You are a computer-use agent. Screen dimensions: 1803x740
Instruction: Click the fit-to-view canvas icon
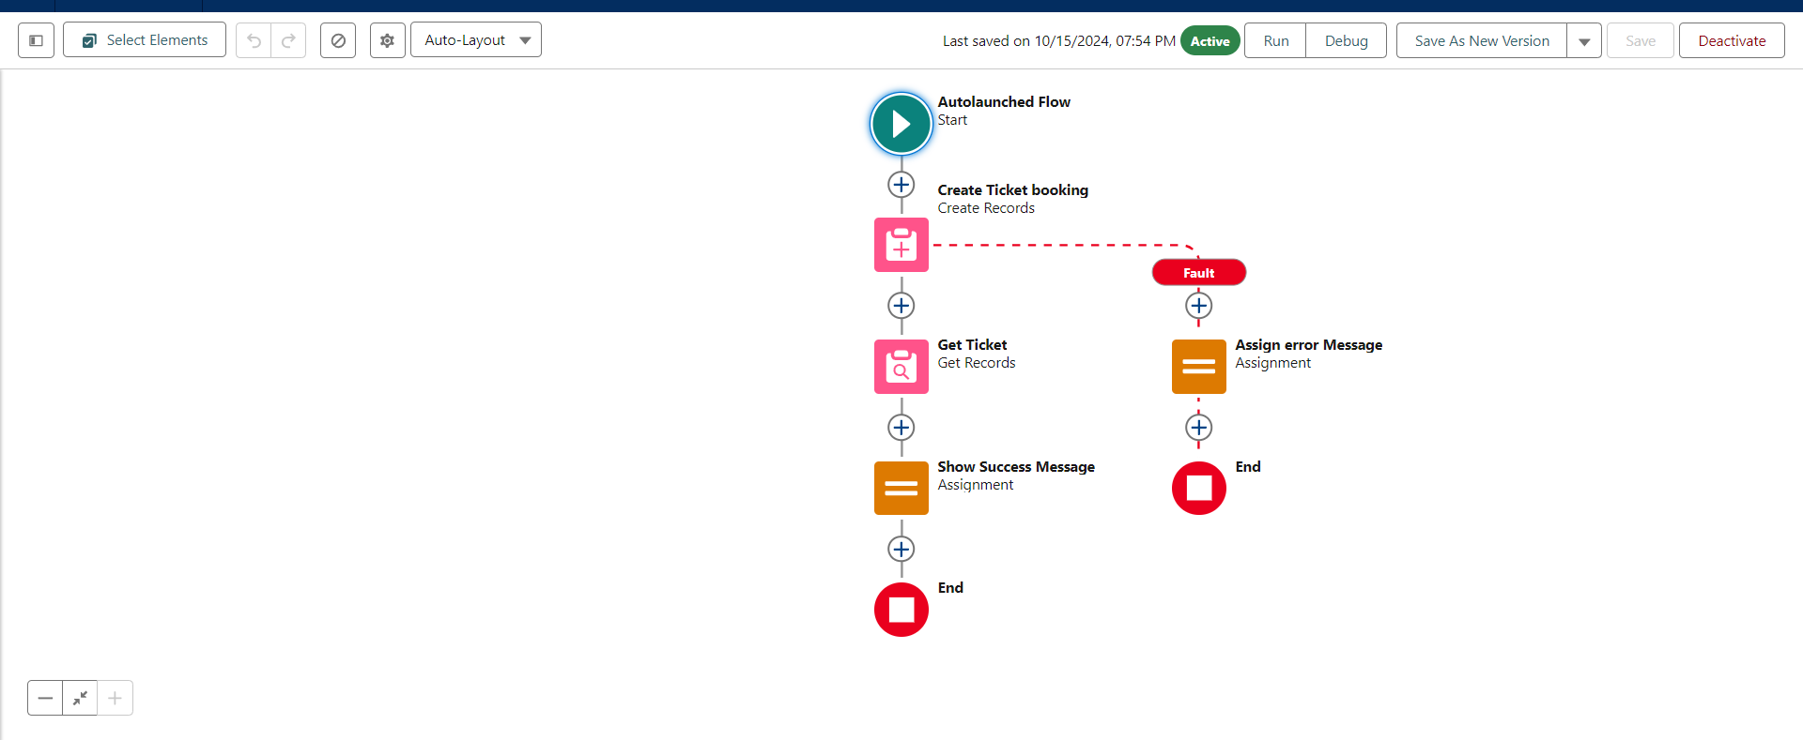80,698
